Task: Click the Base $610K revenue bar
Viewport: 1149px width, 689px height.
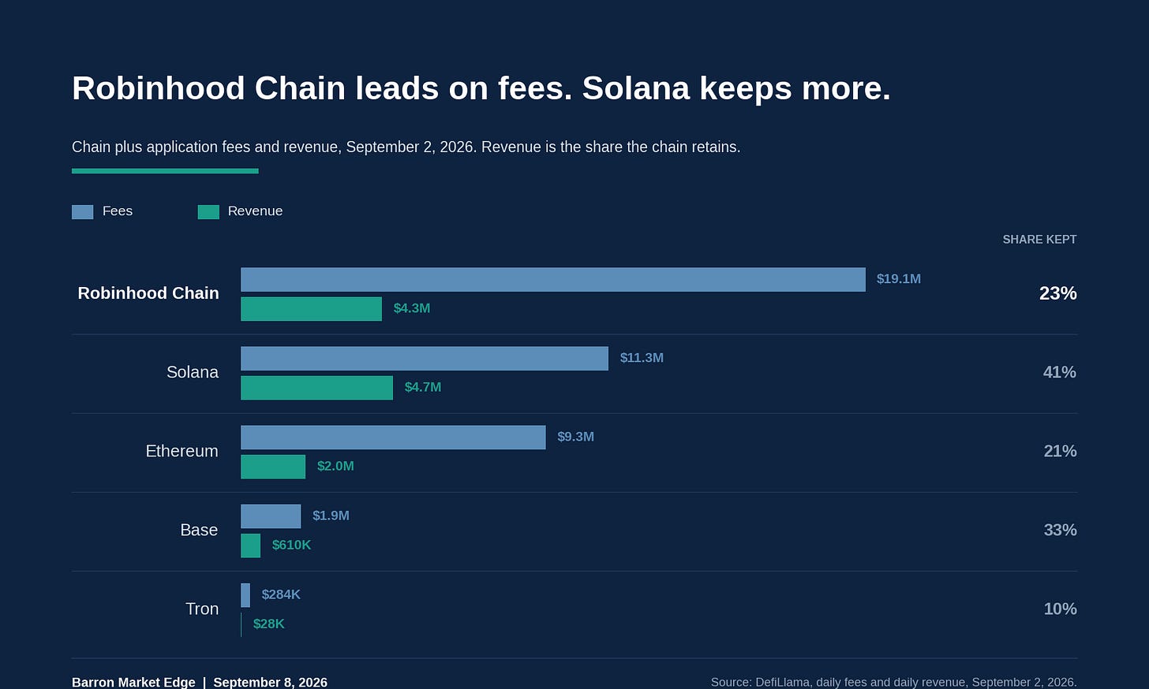Action: [250, 545]
